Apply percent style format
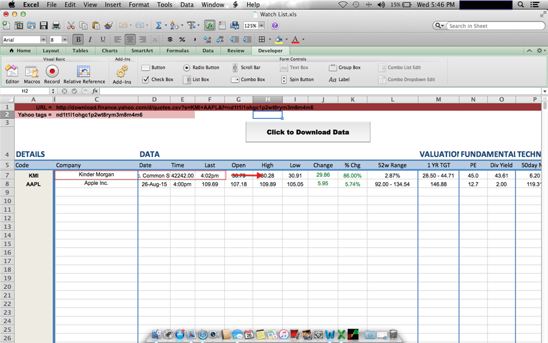 tap(182, 40)
